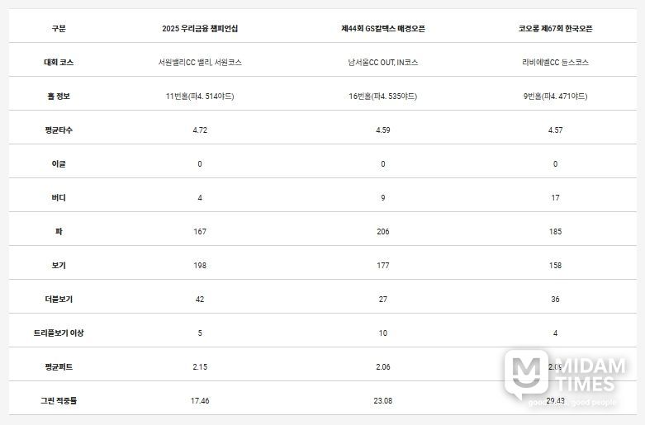Click the MIDAM TIMES logo icon
The height and width of the screenshot is (425, 645).
526,375
